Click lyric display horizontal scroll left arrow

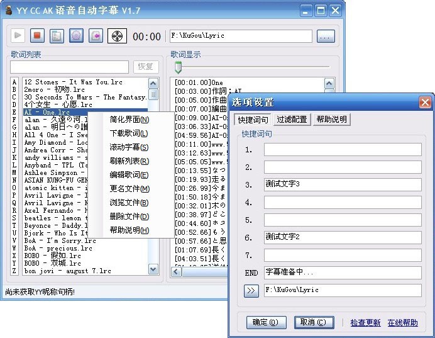click(176, 272)
